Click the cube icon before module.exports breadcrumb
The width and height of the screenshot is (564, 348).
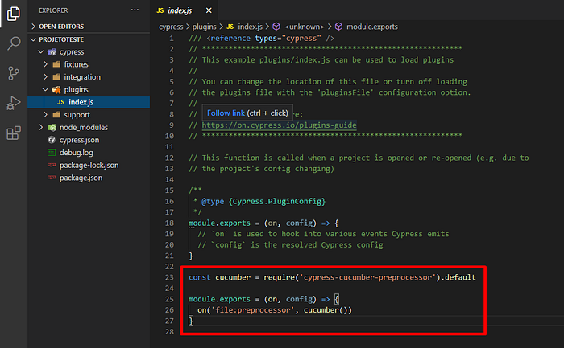pyautogui.click(x=338, y=27)
